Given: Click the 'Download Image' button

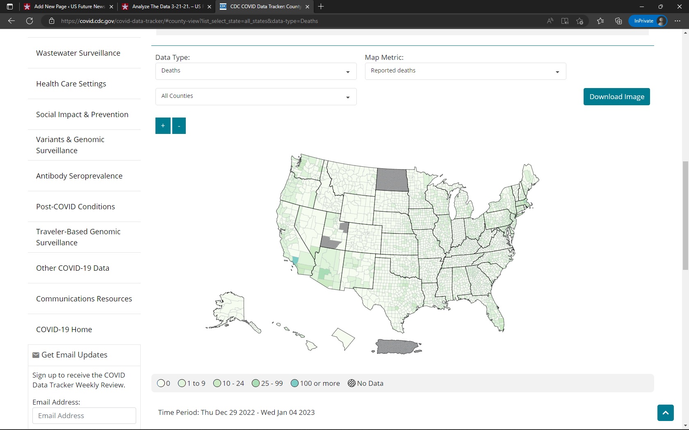Looking at the screenshot, I should point(616,97).
